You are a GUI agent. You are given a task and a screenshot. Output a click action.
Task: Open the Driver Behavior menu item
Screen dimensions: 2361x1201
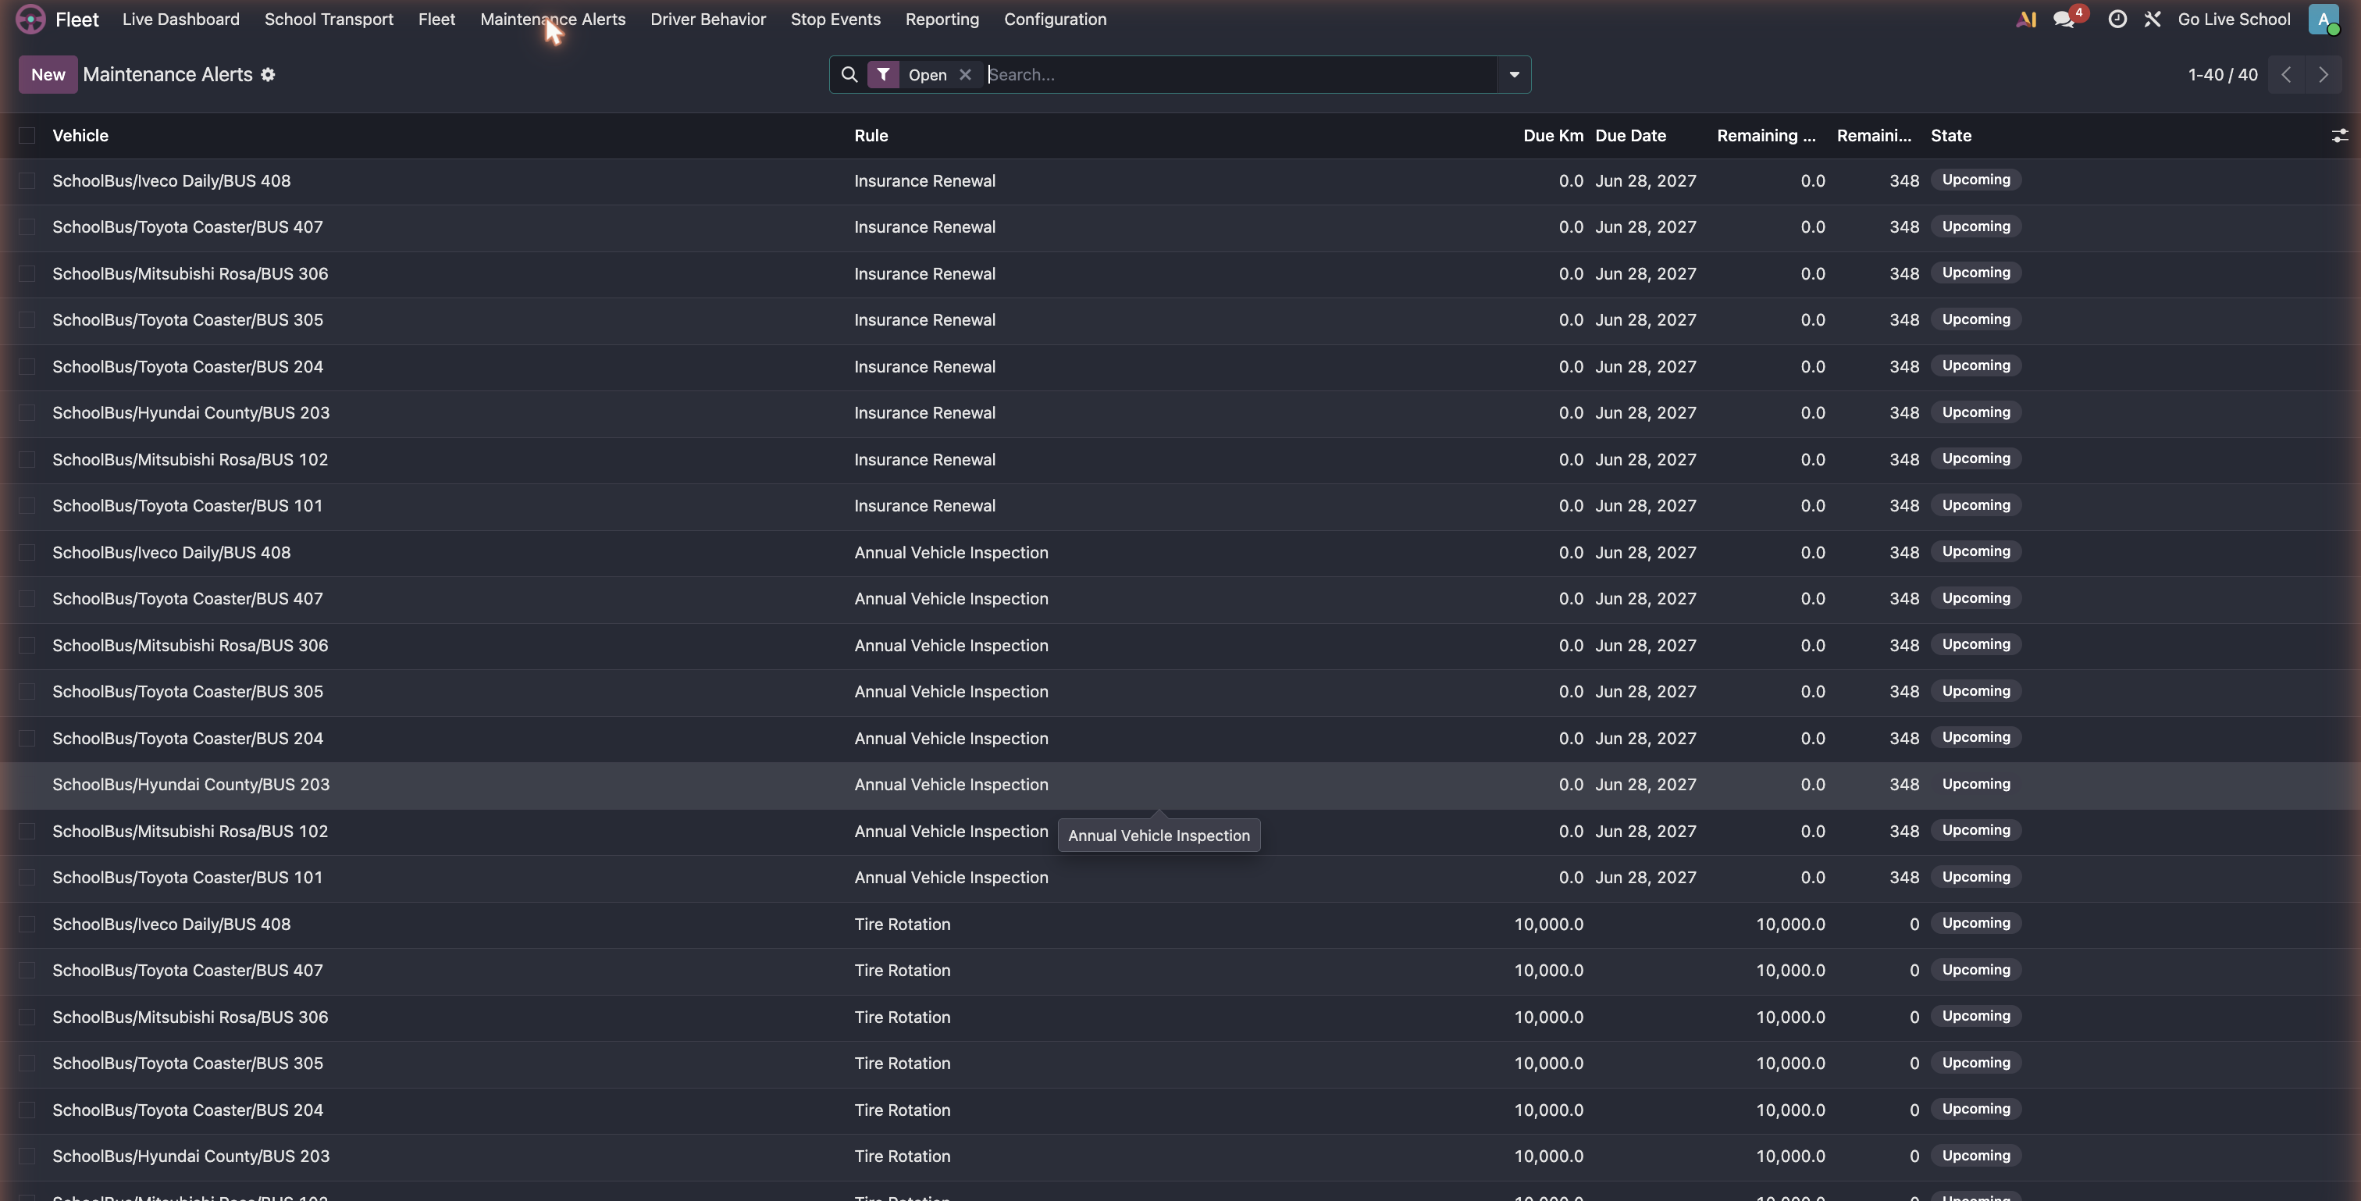pos(707,20)
